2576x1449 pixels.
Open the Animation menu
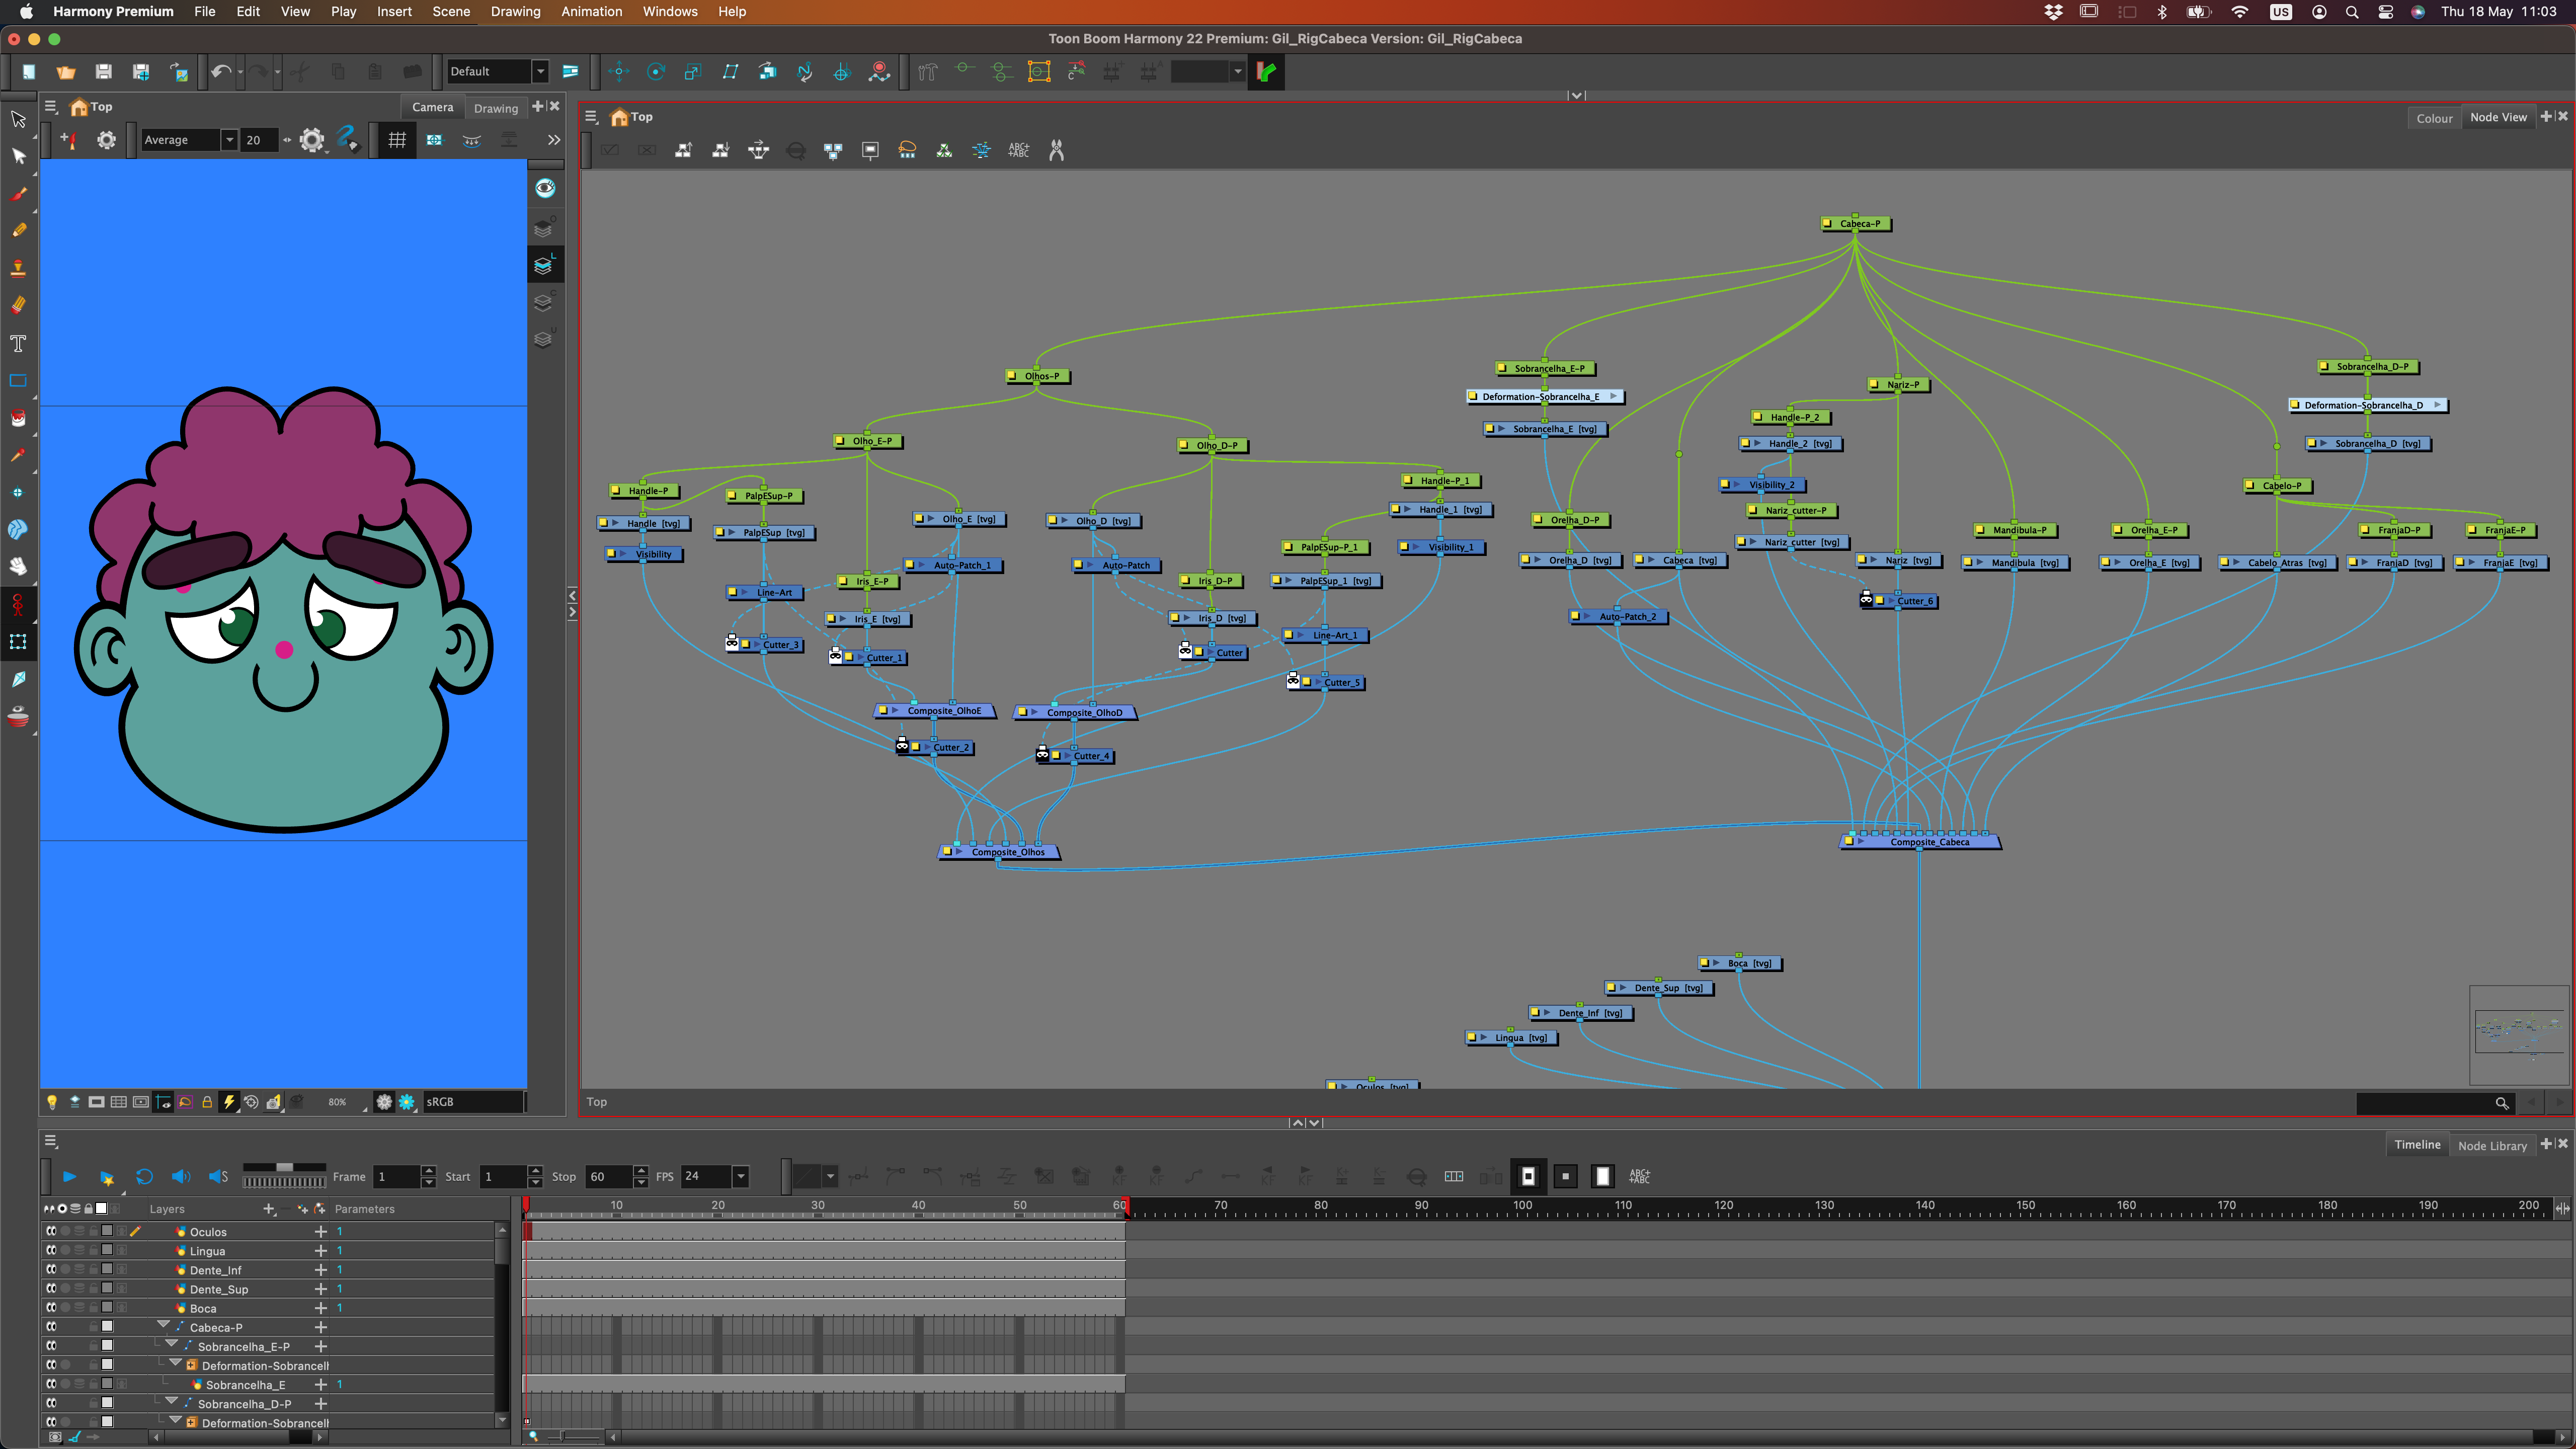(x=592, y=11)
